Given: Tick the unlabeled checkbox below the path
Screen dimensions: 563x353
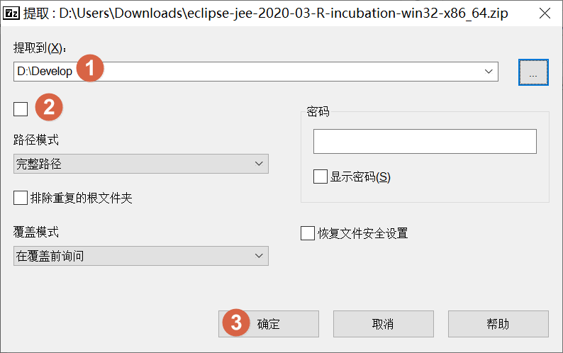Looking at the screenshot, I should [21, 108].
